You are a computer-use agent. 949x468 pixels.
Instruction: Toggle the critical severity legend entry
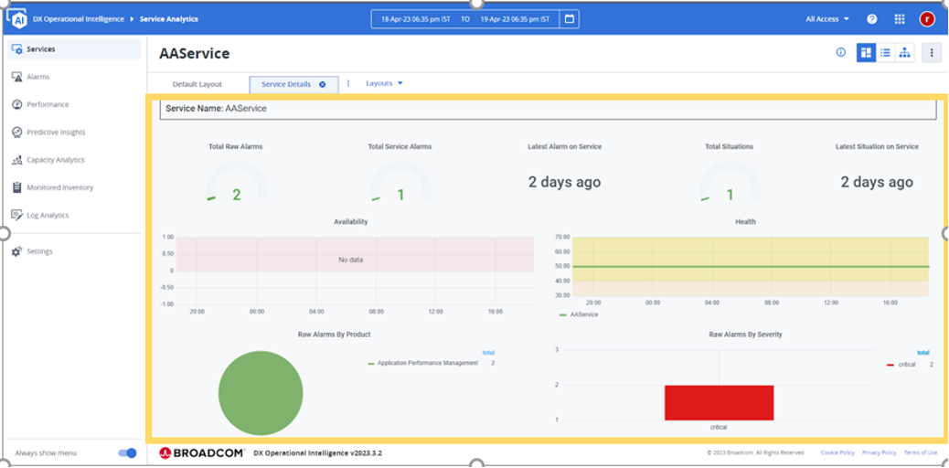click(905, 365)
